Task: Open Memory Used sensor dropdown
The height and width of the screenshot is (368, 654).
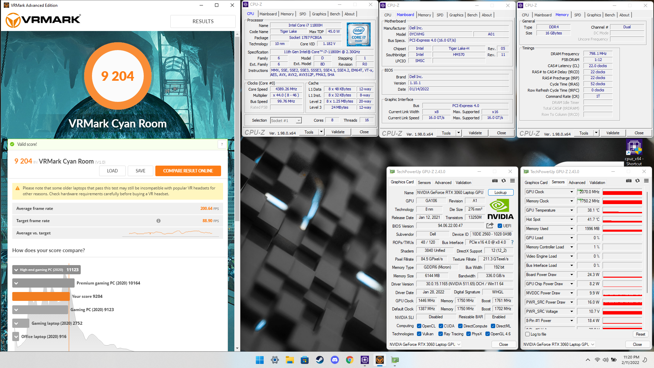Action: [x=572, y=229]
